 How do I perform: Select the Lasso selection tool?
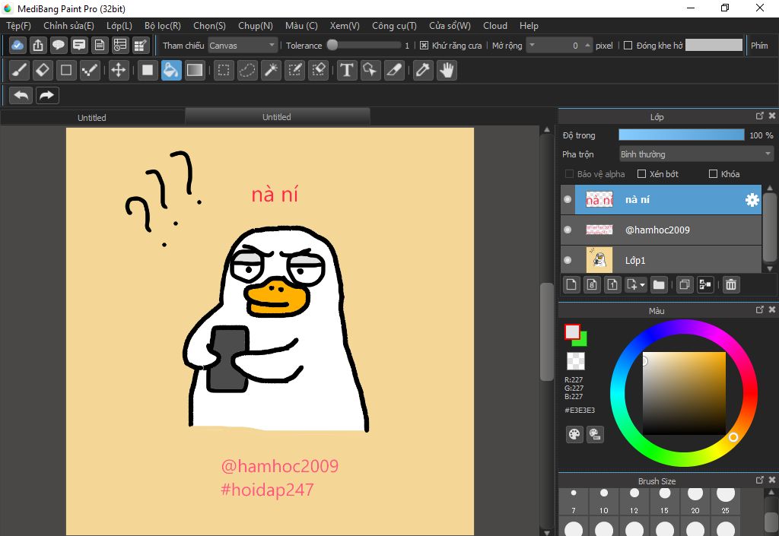247,70
